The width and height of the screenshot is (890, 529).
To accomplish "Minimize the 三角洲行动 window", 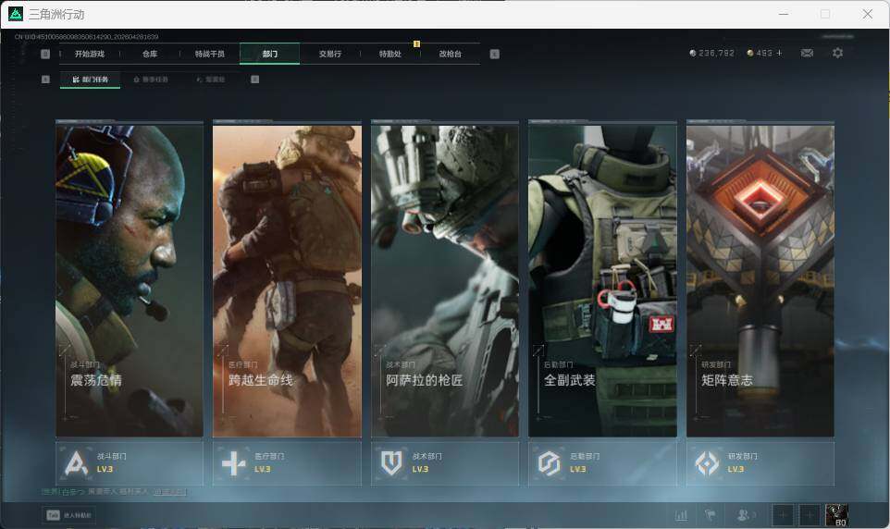I will [x=784, y=14].
